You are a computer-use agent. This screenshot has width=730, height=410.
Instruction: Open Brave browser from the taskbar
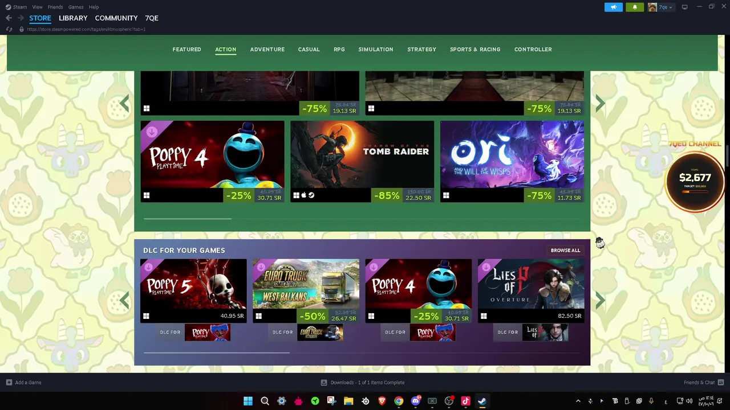tap(382, 401)
